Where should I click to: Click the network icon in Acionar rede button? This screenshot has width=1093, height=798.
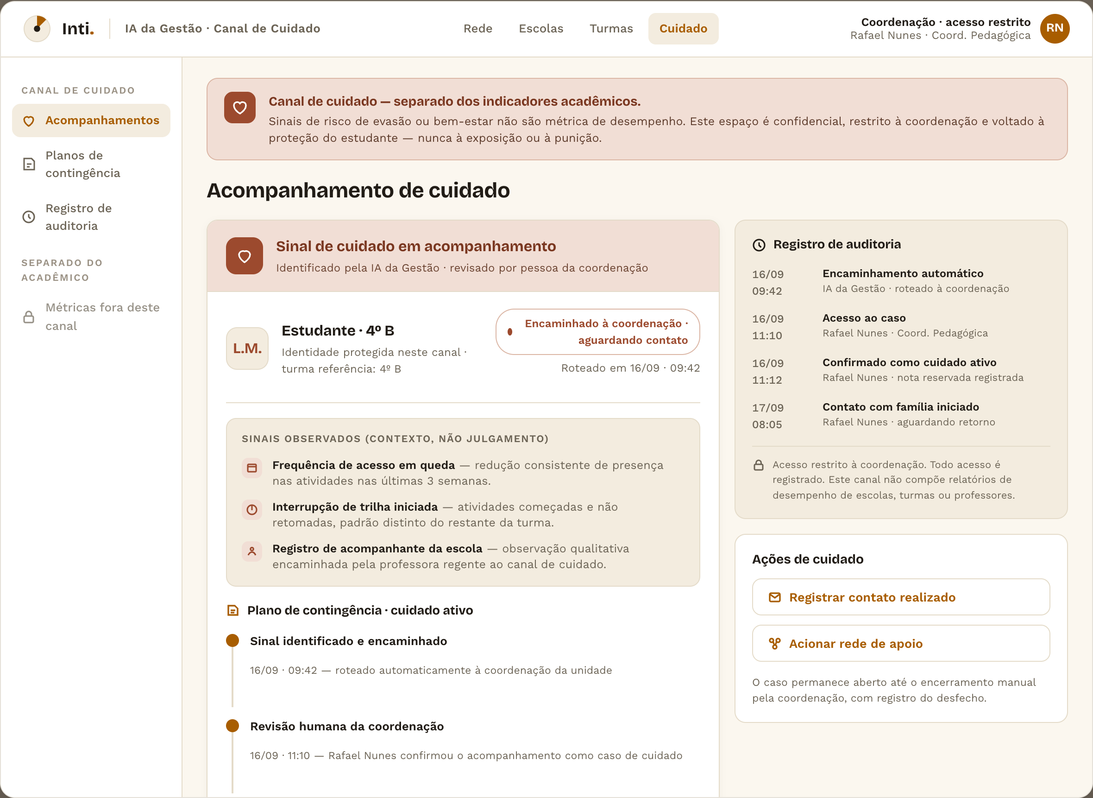point(774,643)
